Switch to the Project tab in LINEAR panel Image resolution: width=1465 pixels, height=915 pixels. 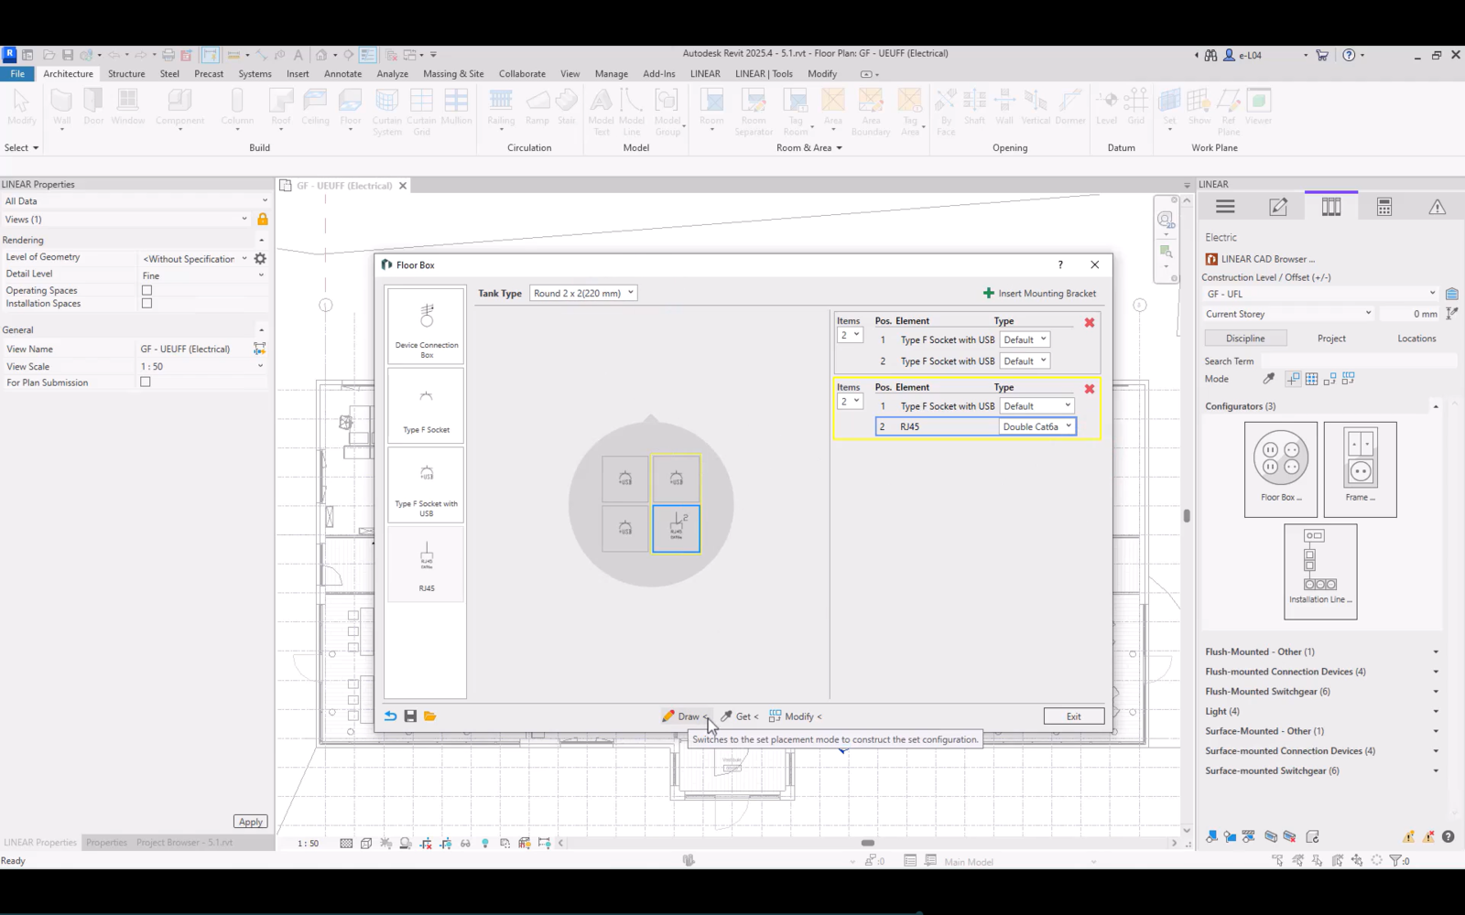click(x=1330, y=339)
